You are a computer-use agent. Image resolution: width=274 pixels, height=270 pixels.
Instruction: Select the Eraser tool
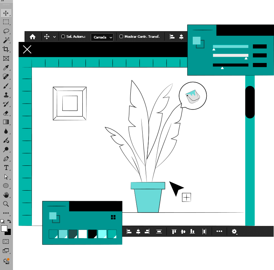click(6, 113)
